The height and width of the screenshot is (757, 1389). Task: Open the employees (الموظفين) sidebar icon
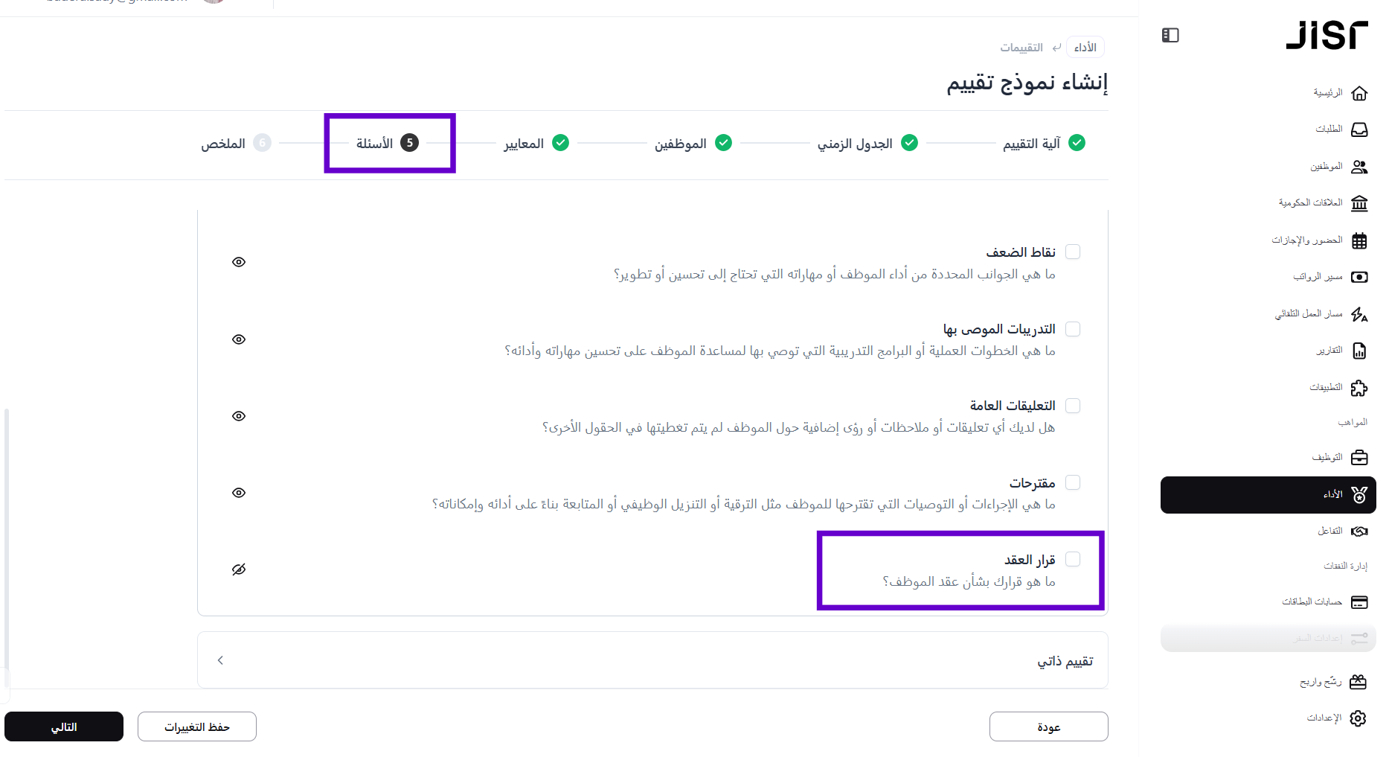point(1359,167)
